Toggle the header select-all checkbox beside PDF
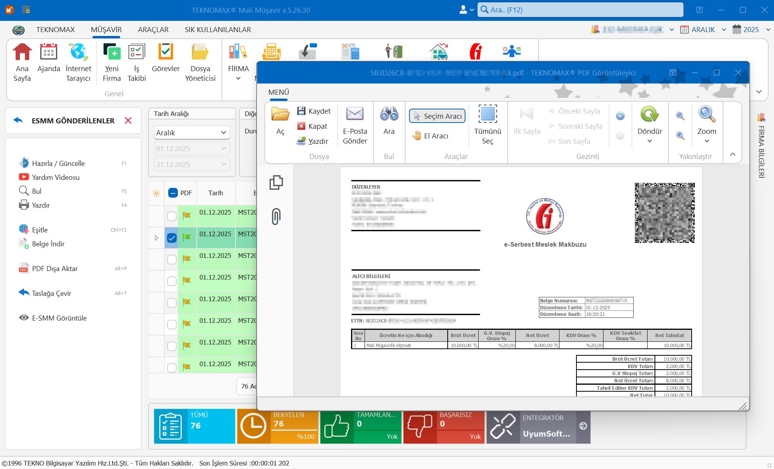 click(173, 193)
